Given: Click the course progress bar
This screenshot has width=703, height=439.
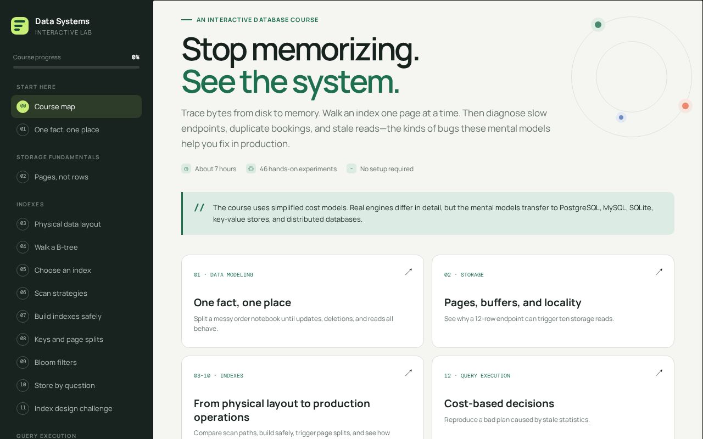Looking at the screenshot, I should click(76, 67).
